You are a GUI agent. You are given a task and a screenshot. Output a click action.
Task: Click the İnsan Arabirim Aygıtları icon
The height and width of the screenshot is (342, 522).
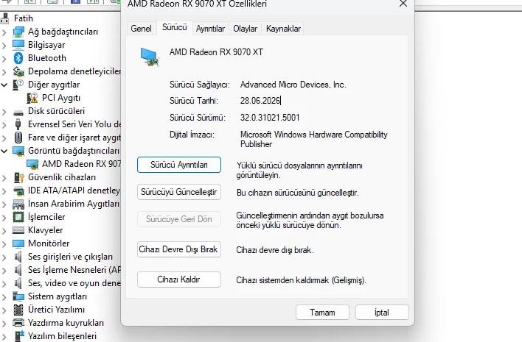[x=18, y=204]
